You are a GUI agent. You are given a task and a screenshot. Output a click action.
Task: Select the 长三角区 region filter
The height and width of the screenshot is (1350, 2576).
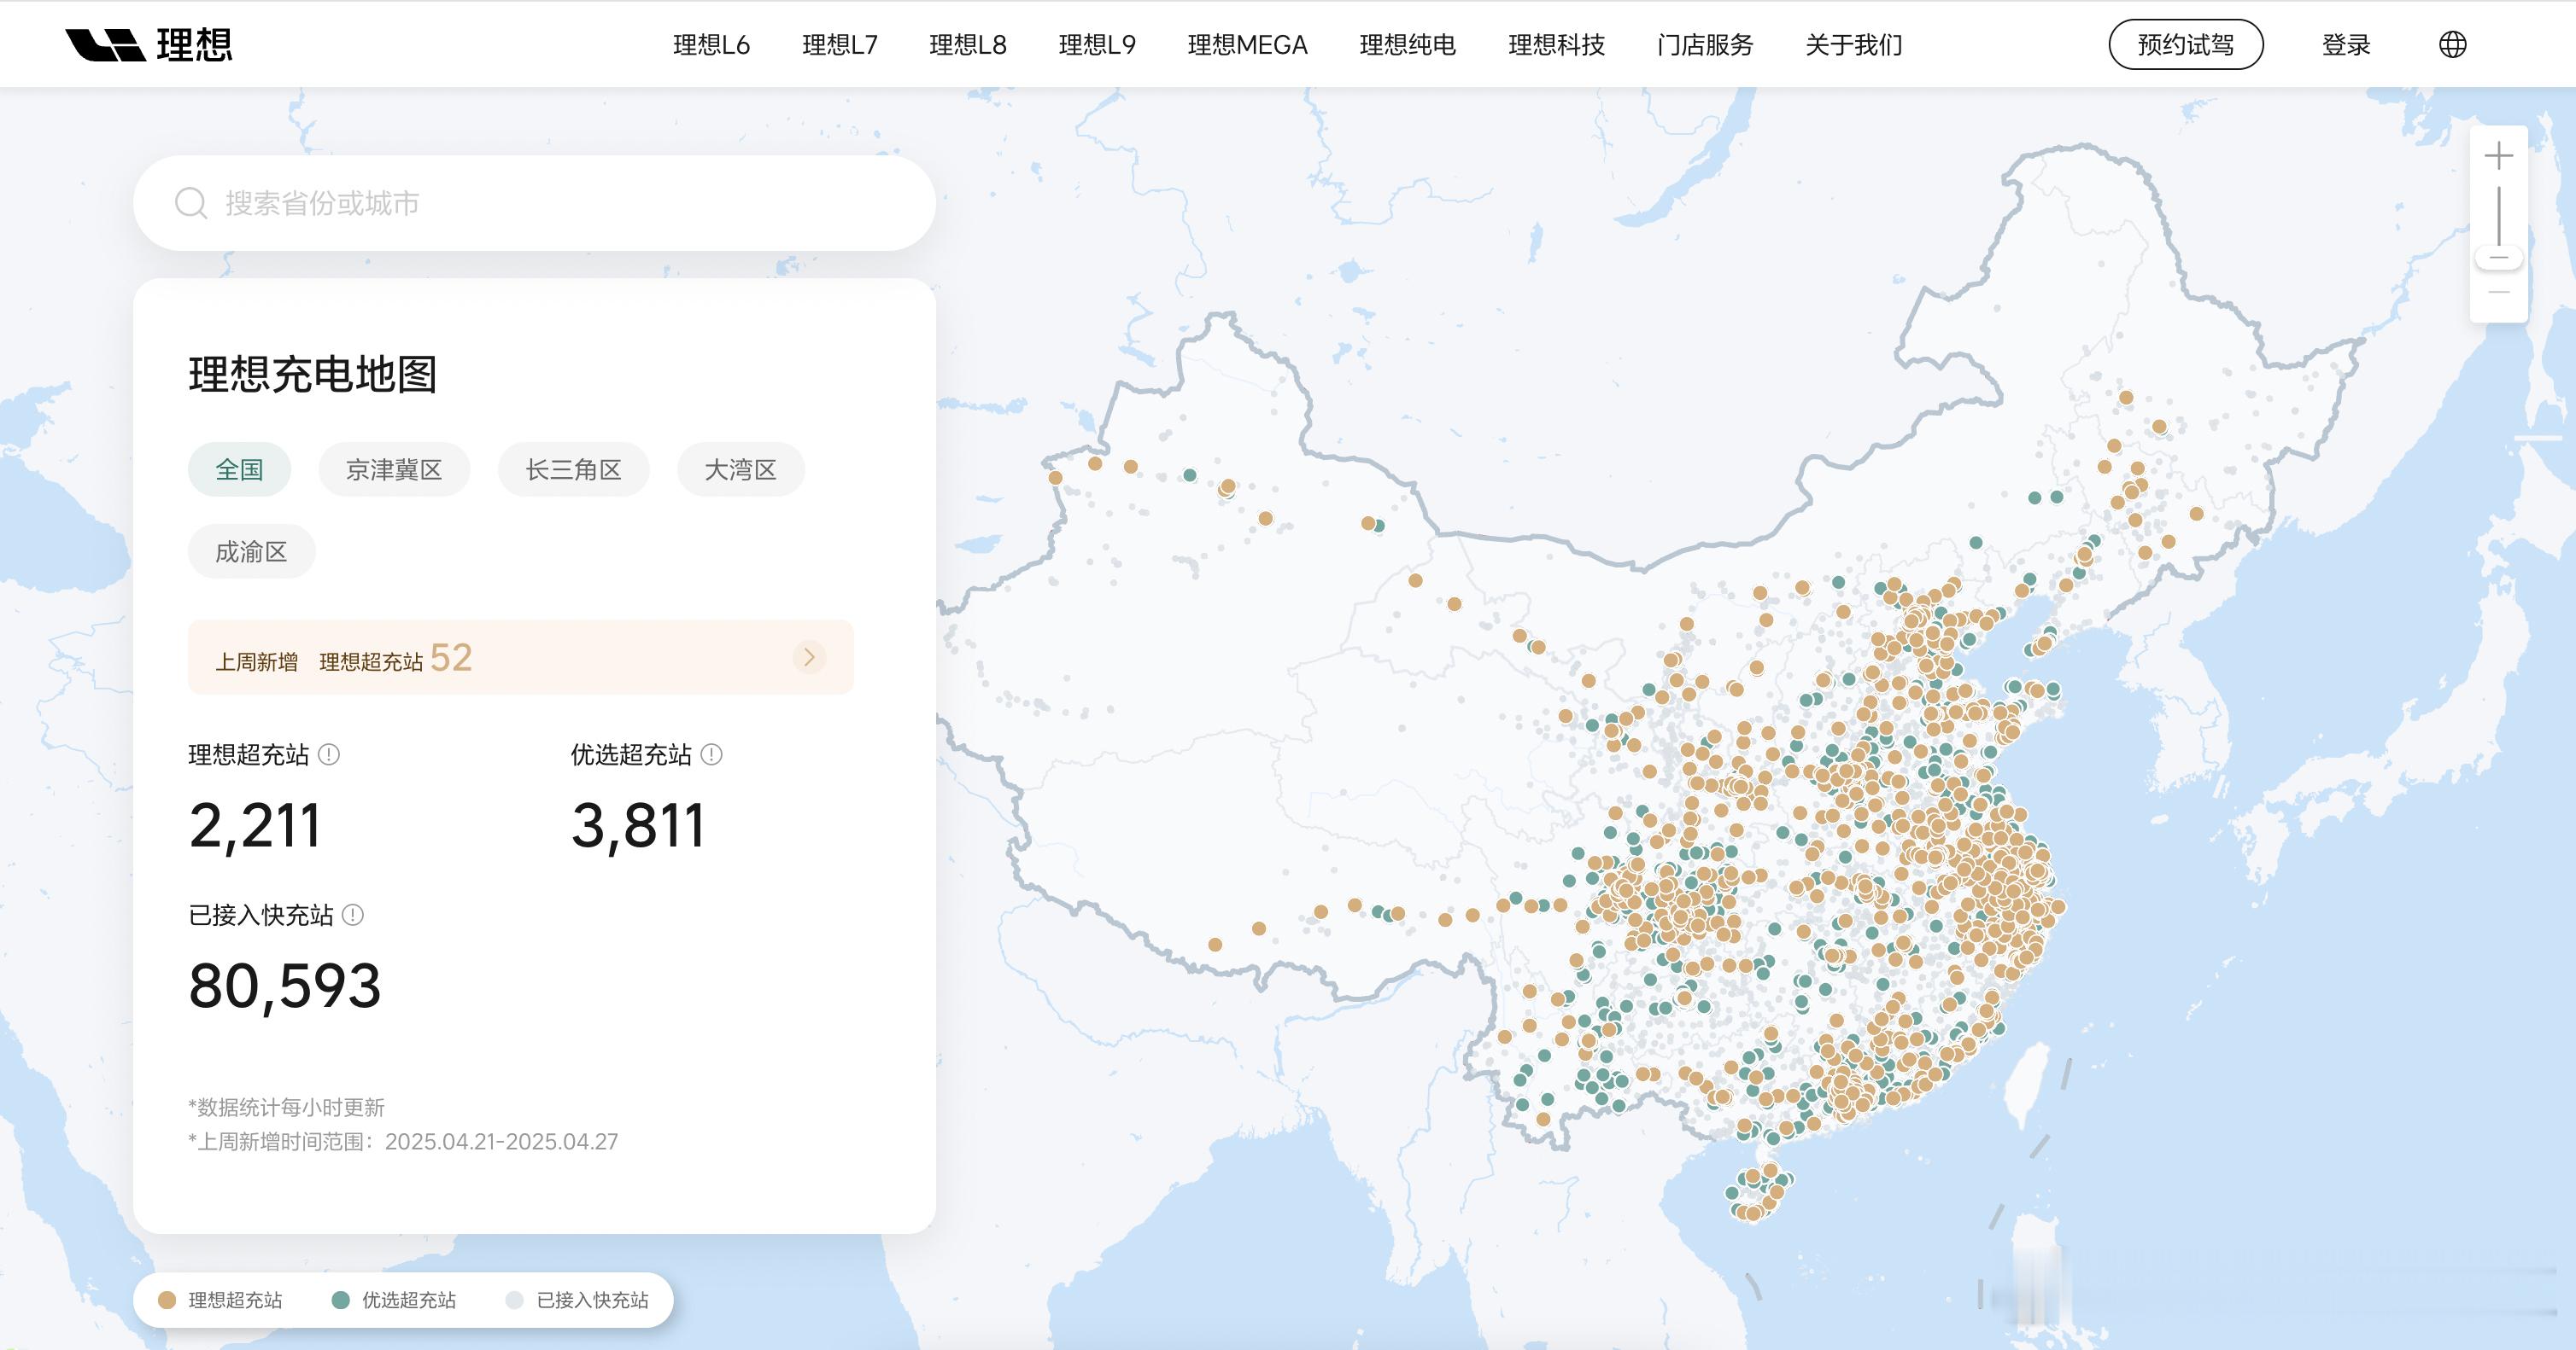pos(573,469)
